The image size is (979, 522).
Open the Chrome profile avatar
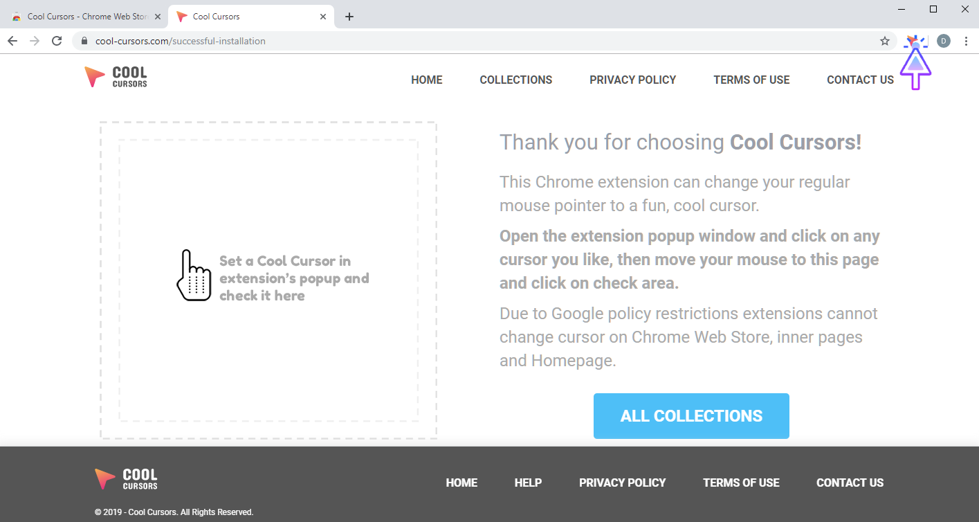click(944, 42)
